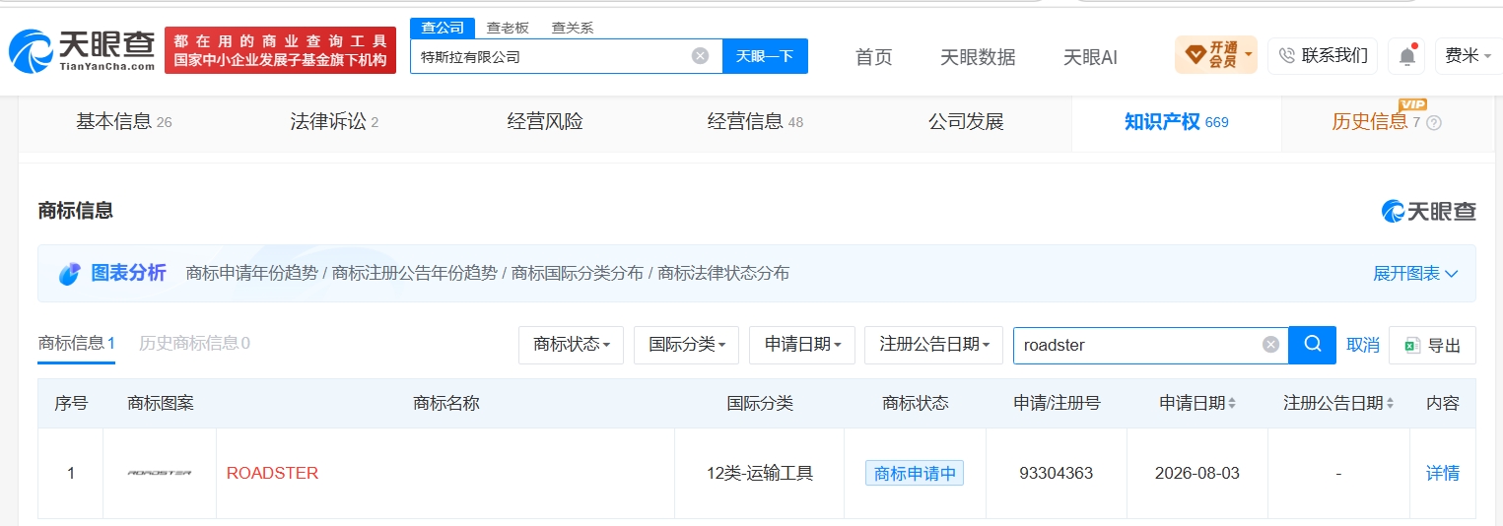Click the application date 2026-08-03
Viewport: 1503px width, 526px height.
(1197, 473)
